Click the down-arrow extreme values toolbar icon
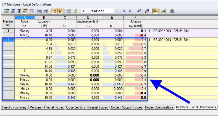This screenshot has width=218, height=116. pos(19,11)
